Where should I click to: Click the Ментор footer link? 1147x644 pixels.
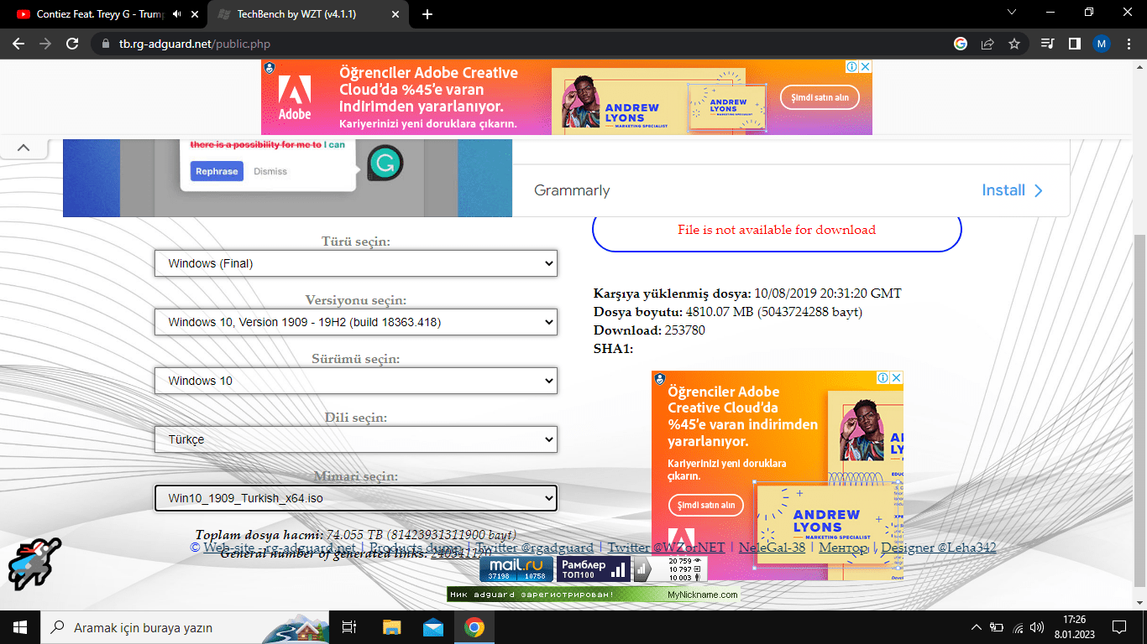pyautogui.click(x=843, y=548)
